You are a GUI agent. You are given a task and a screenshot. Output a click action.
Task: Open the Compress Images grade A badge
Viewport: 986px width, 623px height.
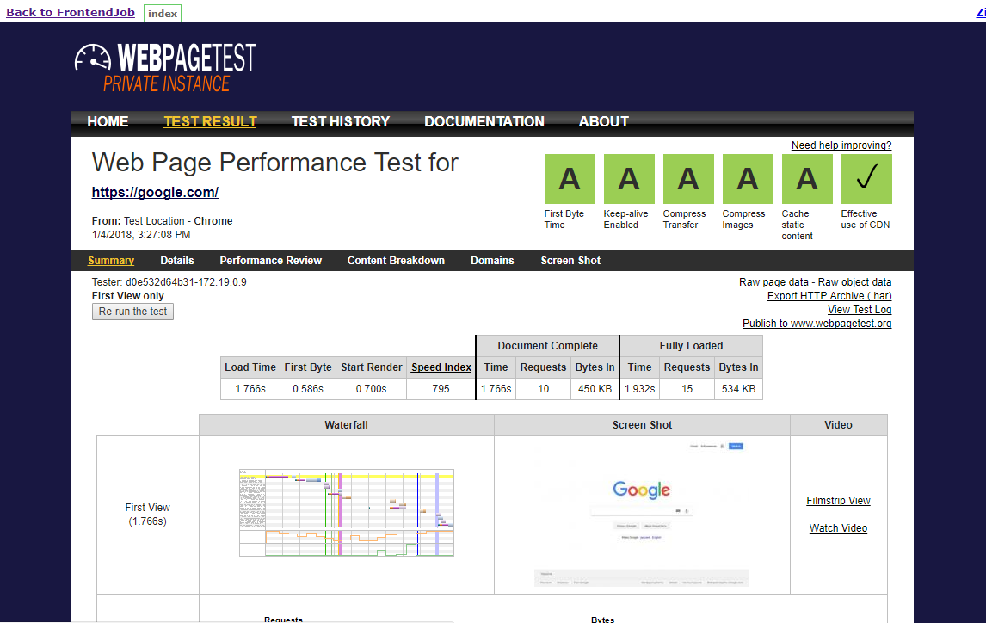748,179
